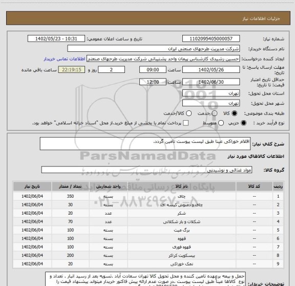Click response deadline date 1402/05/26
295x286 pixels.
pyautogui.click(x=211, y=70)
